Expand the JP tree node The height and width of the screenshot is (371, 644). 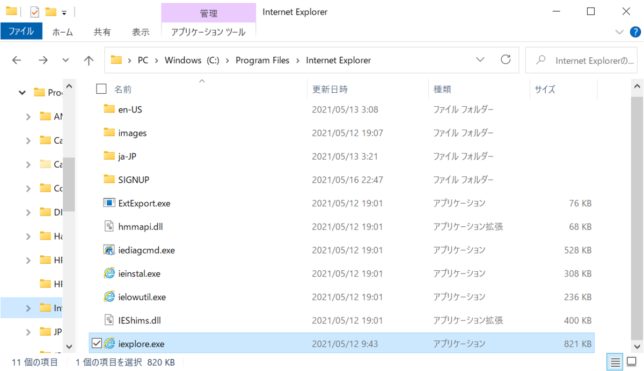pos(28,332)
